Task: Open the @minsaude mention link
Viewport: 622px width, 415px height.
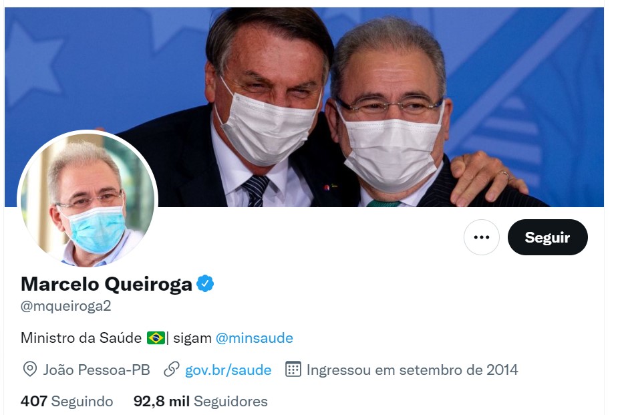Action: [255, 338]
